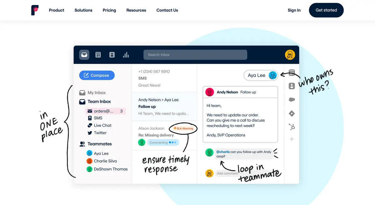Click the HubSpot integration icon

point(292,127)
